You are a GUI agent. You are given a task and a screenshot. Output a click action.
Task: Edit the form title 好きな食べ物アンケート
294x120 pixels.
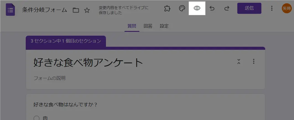pos(88,62)
